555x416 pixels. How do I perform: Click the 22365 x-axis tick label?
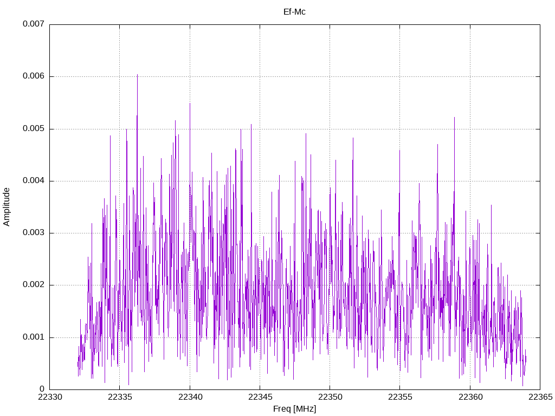tap(540, 397)
